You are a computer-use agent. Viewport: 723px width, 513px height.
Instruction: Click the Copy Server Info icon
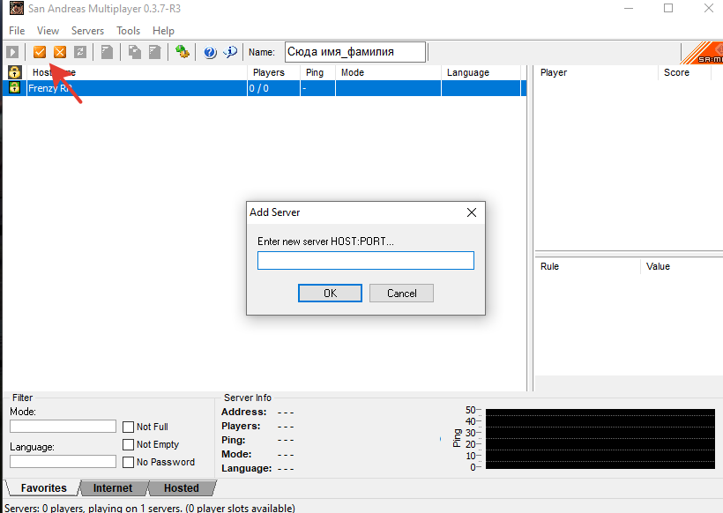point(135,52)
